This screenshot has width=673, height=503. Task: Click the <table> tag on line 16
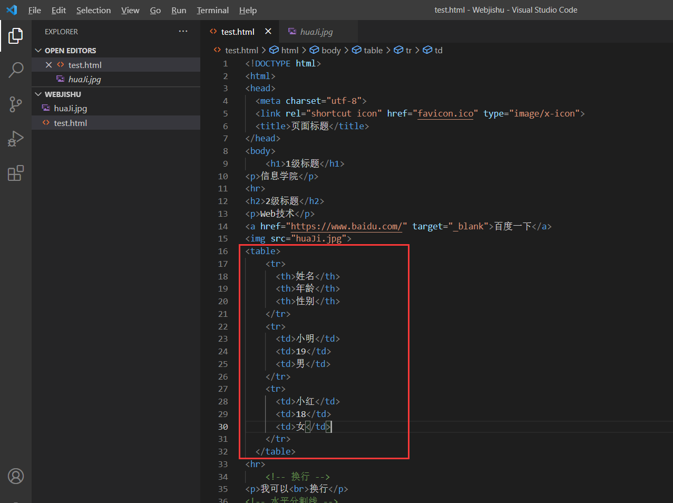(x=263, y=251)
